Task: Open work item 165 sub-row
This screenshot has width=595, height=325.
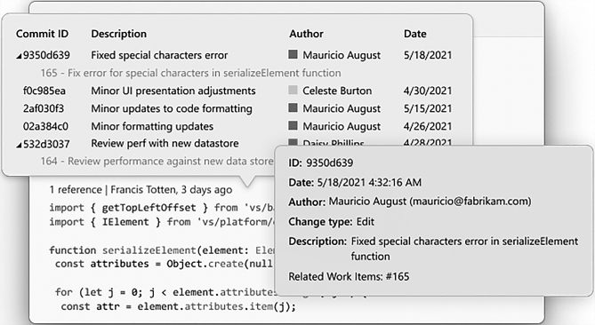Action: (x=190, y=73)
